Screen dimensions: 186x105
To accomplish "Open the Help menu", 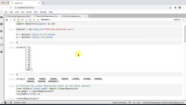I will (x=51, y=12).
